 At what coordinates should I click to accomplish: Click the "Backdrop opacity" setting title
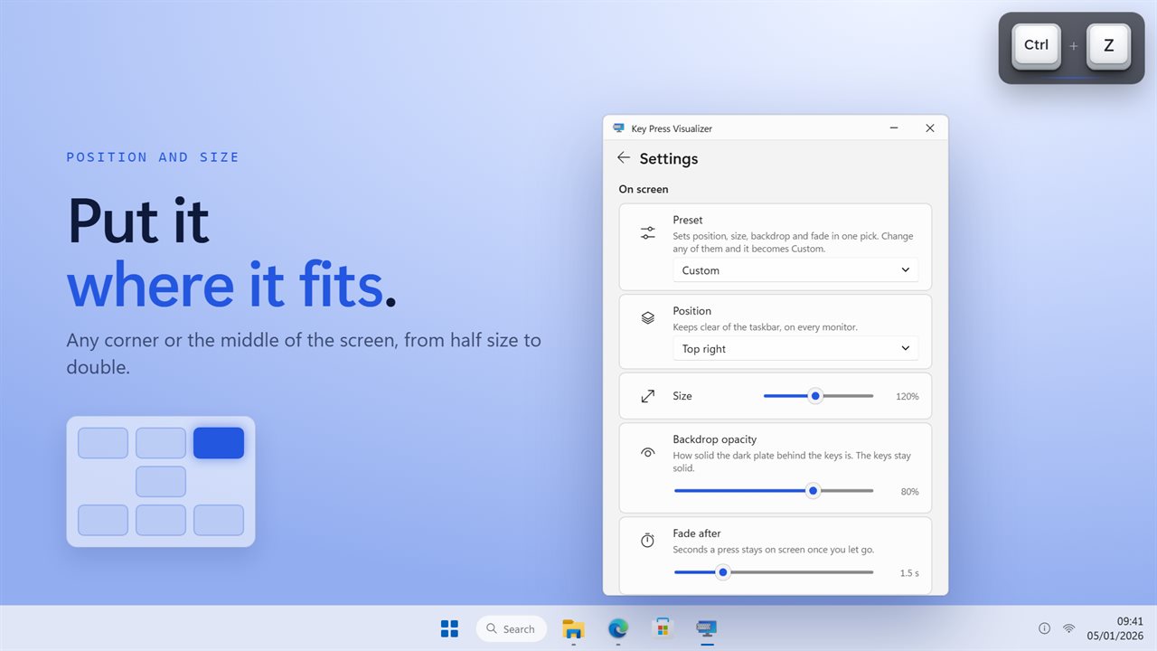pyautogui.click(x=715, y=439)
